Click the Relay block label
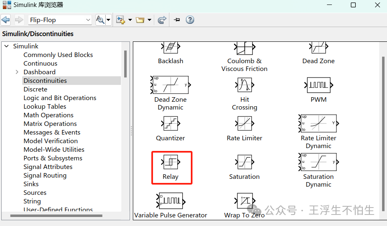The image size is (387, 226). click(x=171, y=176)
